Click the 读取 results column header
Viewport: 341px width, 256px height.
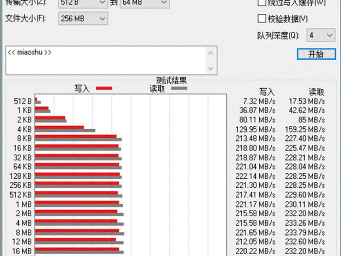coord(316,92)
